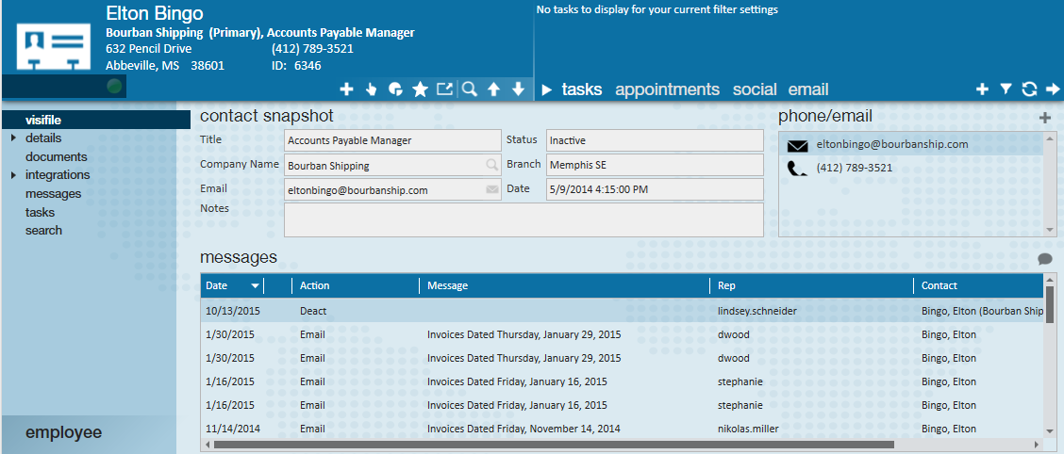Click the Company Name field Bourban Shipping

tap(392, 165)
